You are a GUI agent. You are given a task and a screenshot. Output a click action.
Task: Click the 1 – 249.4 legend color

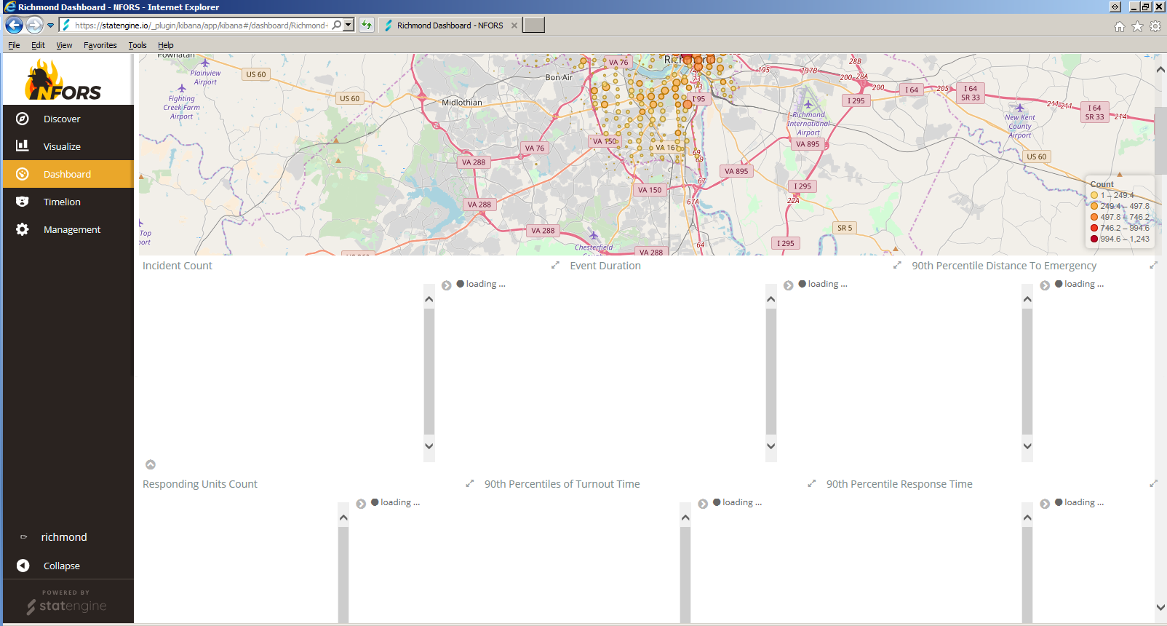(x=1094, y=195)
